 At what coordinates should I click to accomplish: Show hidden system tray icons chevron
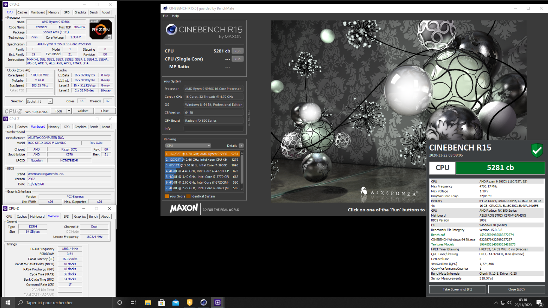(x=496, y=303)
